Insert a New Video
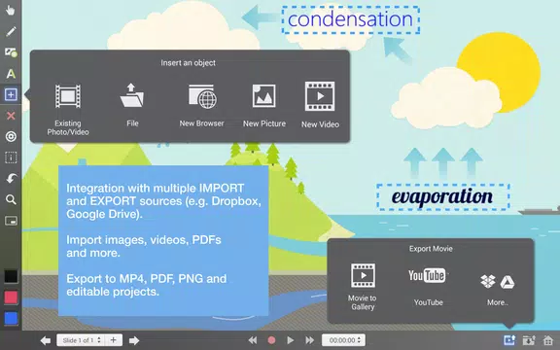 coord(320,105)
